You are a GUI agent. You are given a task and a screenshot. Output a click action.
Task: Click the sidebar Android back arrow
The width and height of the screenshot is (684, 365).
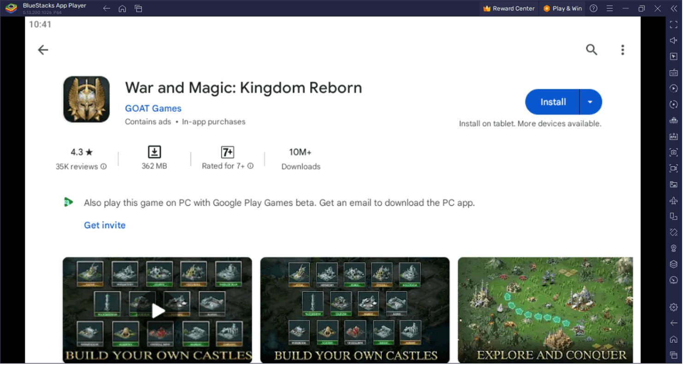[x=673, y=323]
